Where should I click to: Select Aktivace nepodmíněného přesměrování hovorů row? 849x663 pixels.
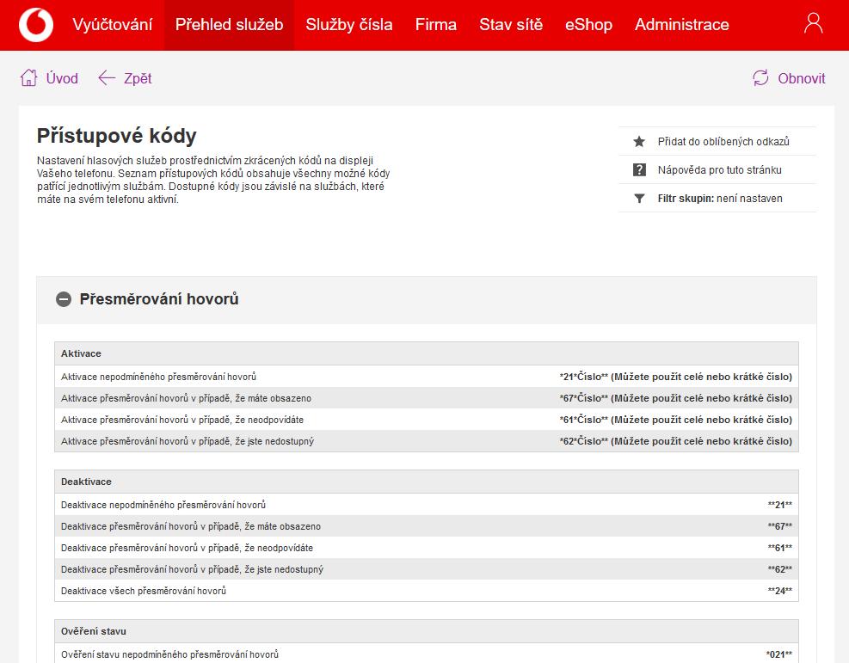click(426, 377)
